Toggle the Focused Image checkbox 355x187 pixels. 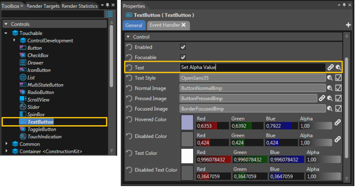338,109
